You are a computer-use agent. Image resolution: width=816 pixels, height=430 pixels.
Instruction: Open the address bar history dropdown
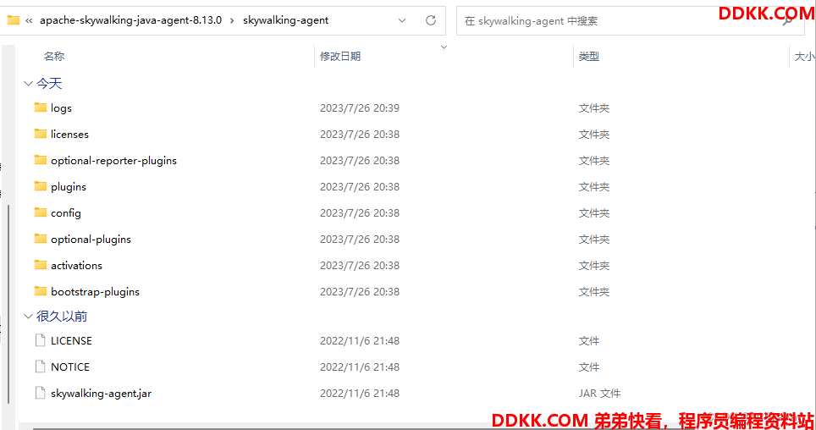point(402,20)
